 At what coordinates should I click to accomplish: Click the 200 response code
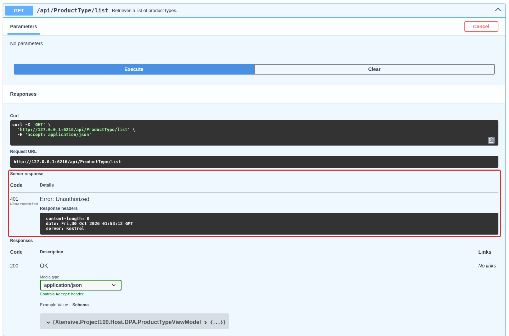[x=14, y=266]
